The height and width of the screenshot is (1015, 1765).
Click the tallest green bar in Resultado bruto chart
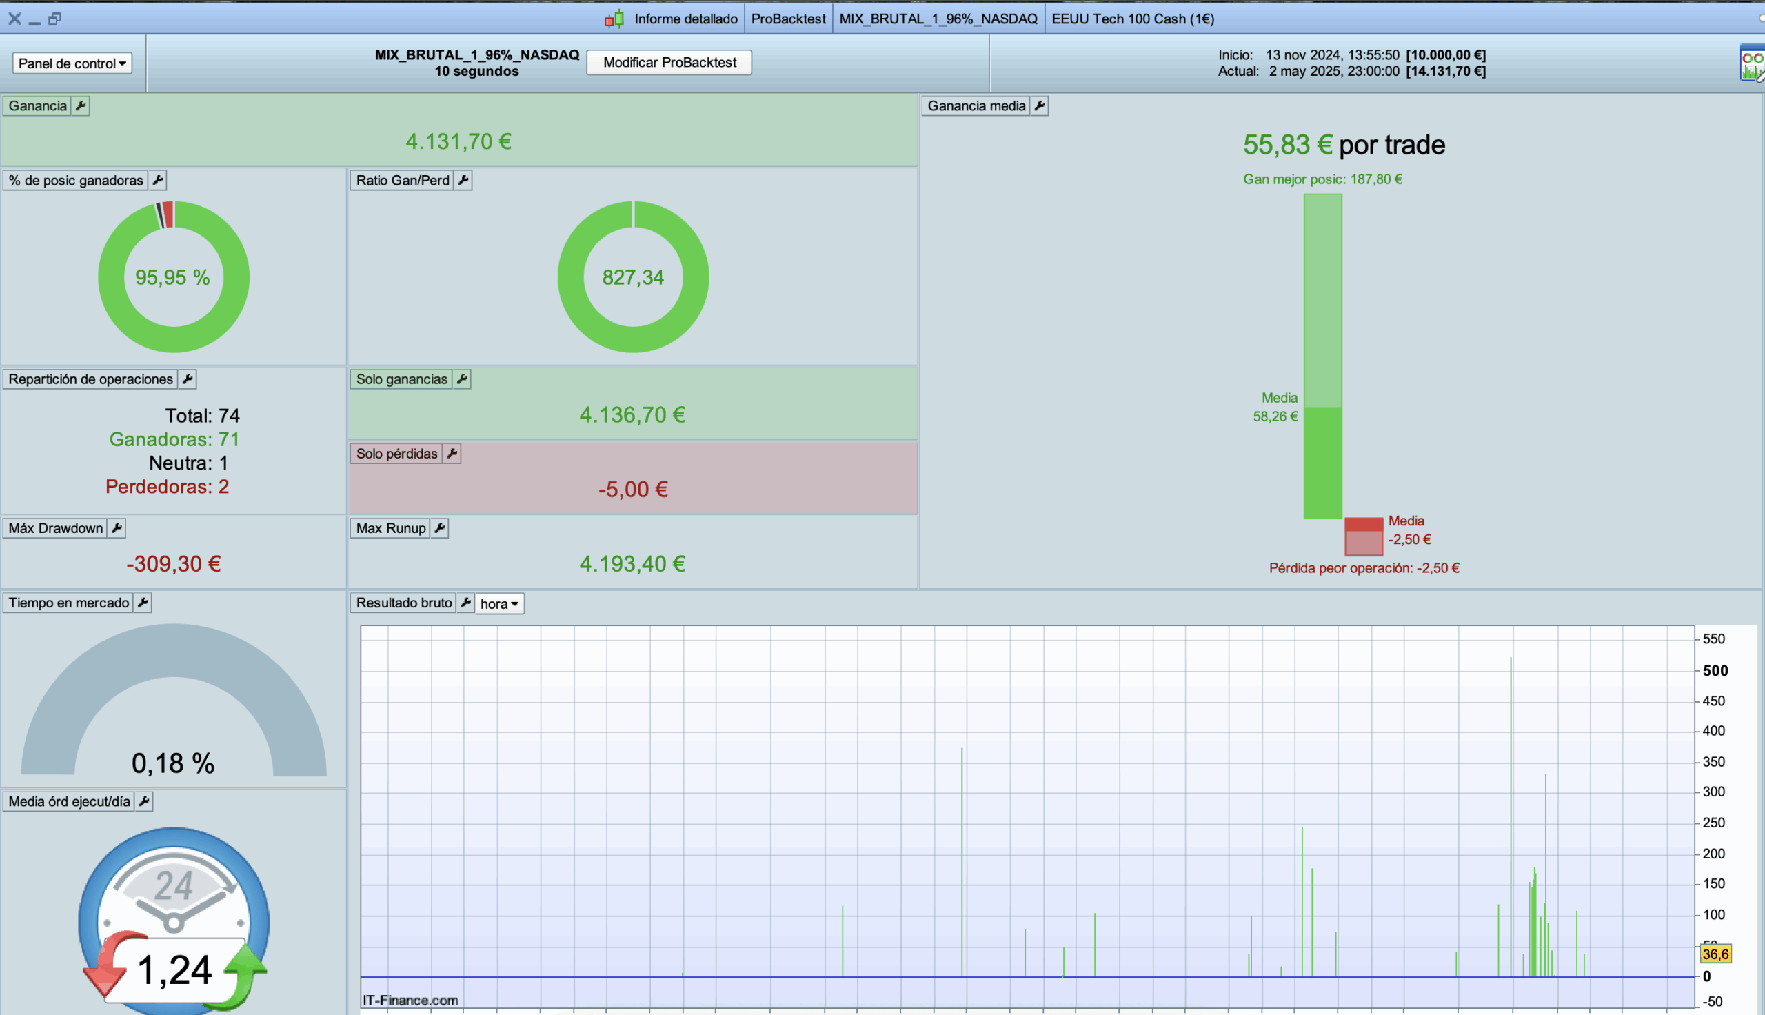coord(1511,816)
